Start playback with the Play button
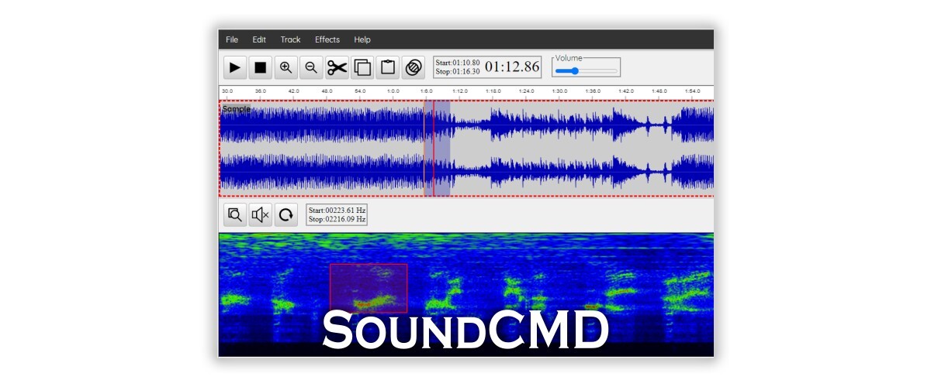This screenshot has width=931, height=387. pos(235,67)
